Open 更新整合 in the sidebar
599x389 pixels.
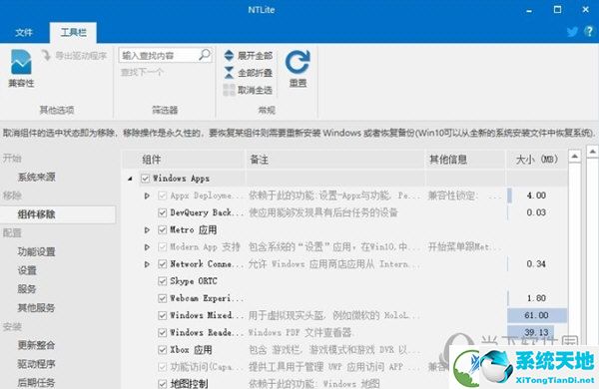tap(37, 345)
